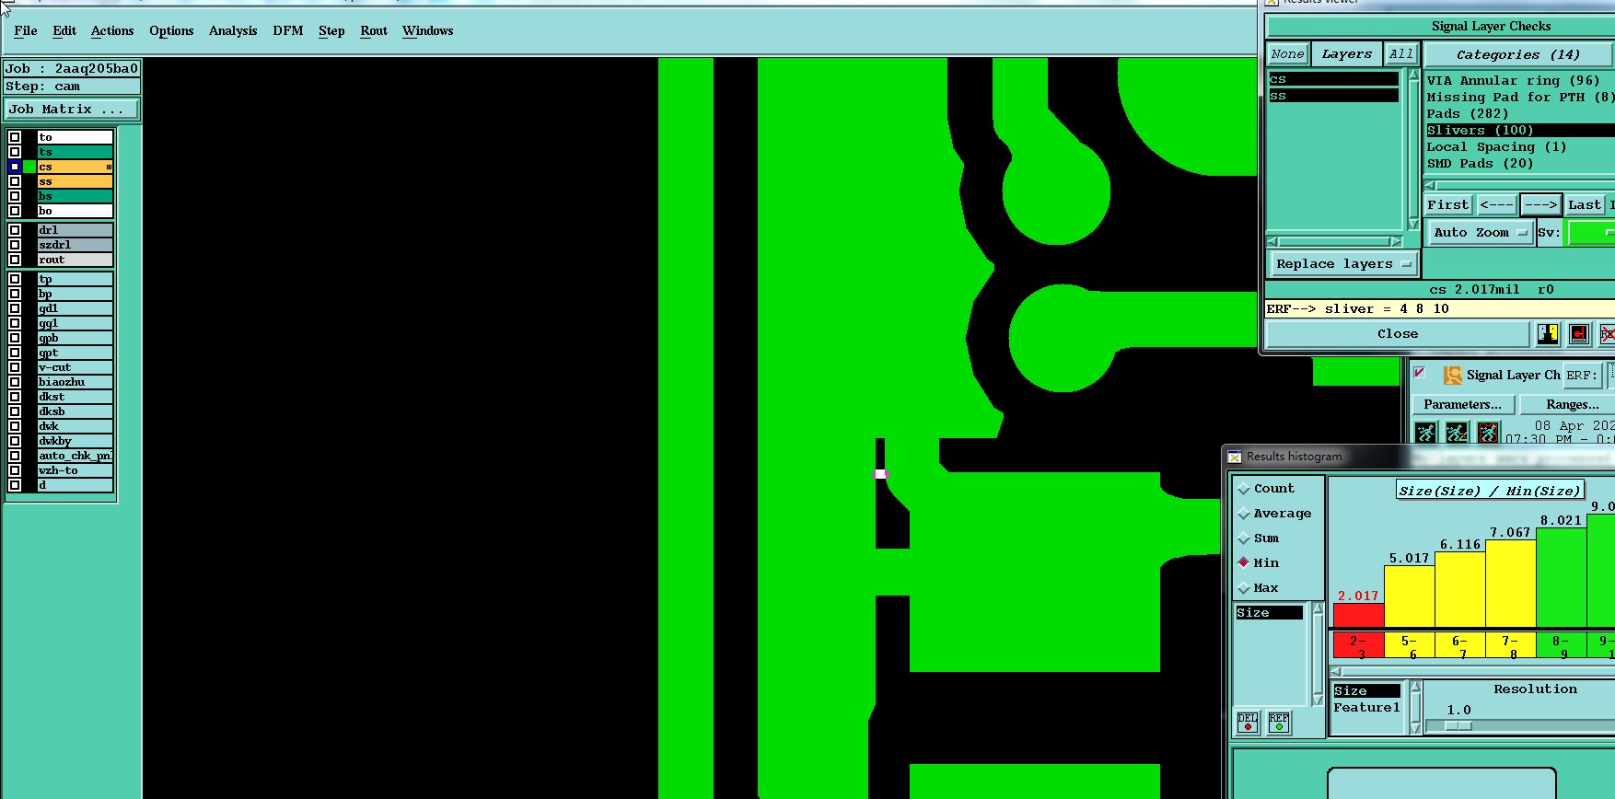This screenshot has height=799, width=1615.
Task: Select the Count radio option
Action: tap(1244, 489)
